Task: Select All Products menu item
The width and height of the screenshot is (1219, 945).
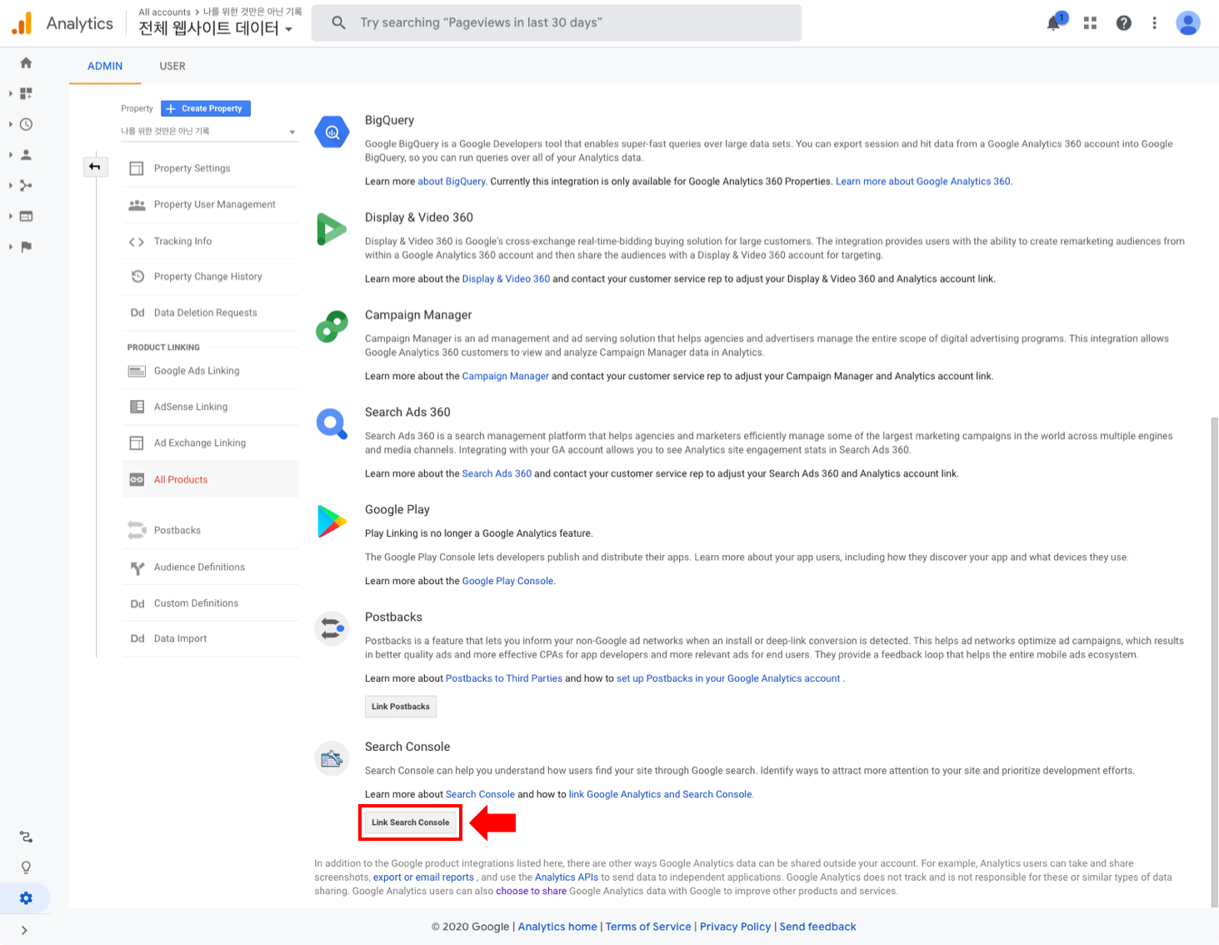Action: [211, 479]
